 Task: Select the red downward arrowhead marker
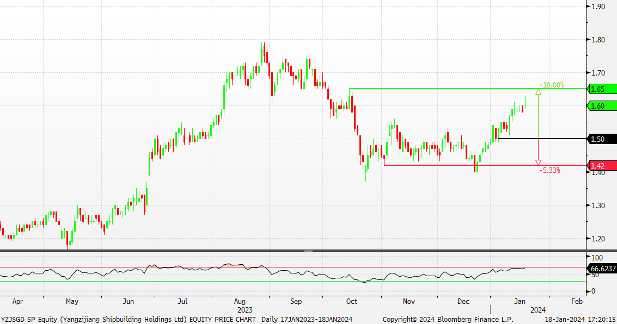click(x=538, y=163)
